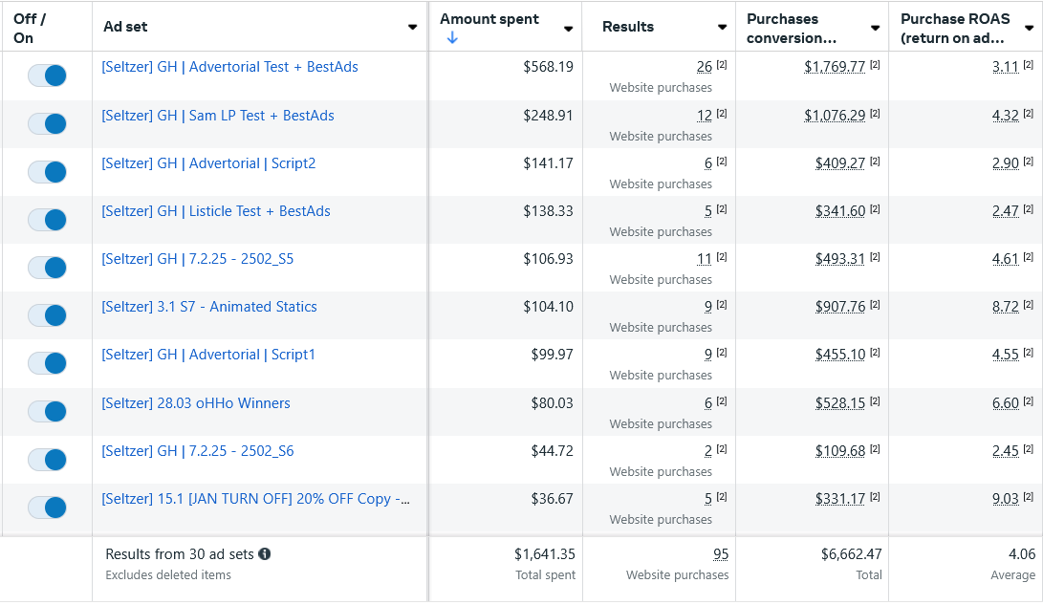
Task: Toggle the Advertorial | Script1 switch
Action: point(47,363)
